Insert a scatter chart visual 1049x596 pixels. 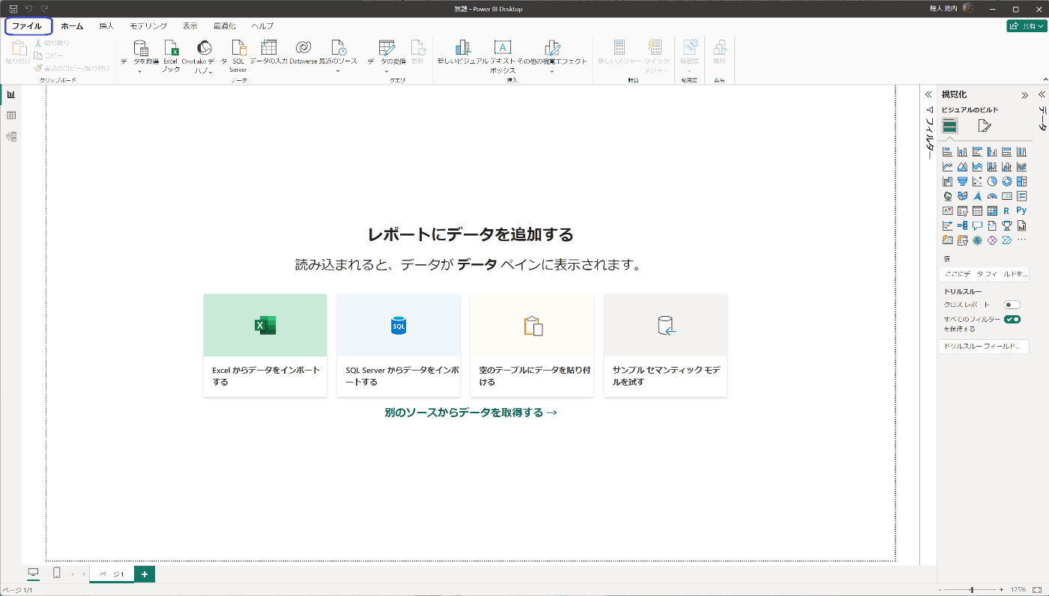977,181
